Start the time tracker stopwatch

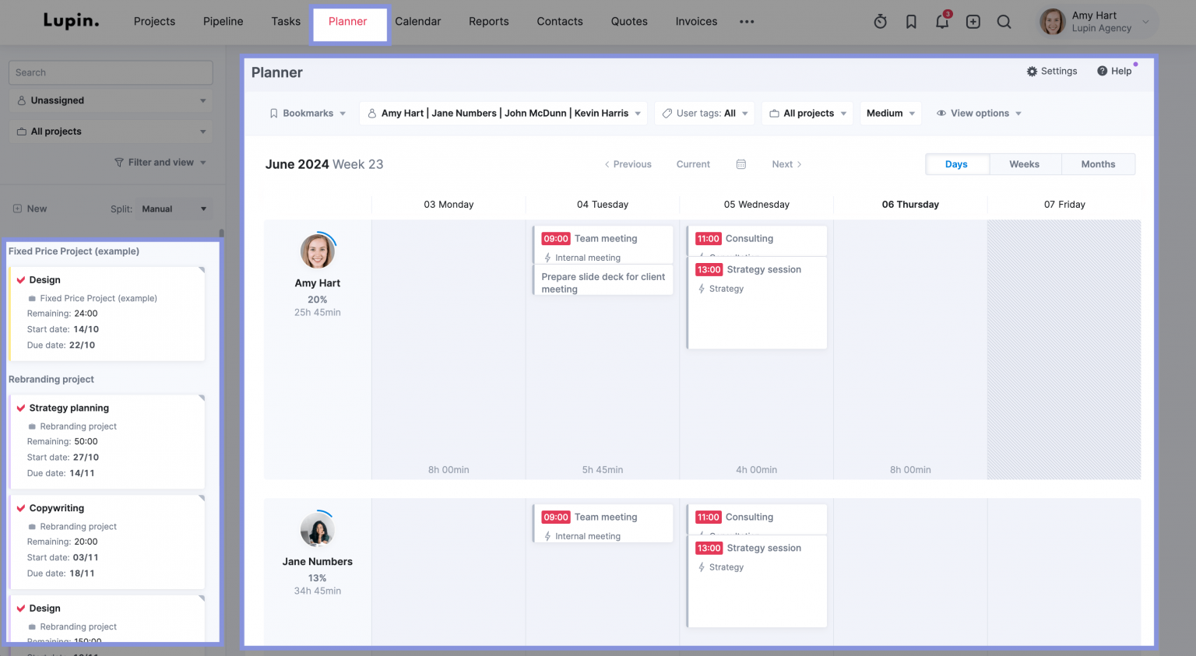pos(880,22)
